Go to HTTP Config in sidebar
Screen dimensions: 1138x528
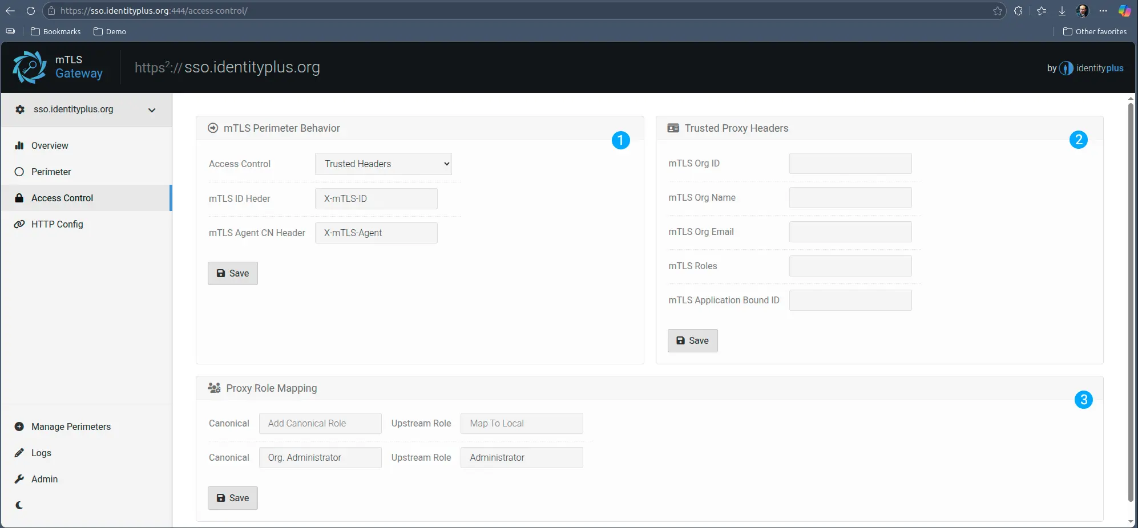(57, 225)
